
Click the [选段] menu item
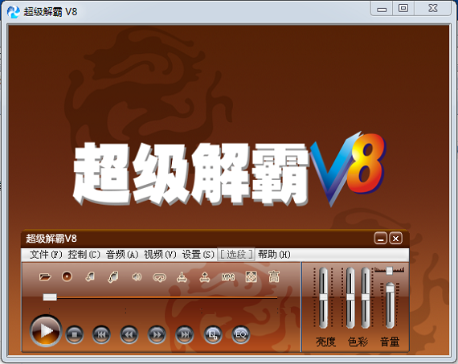click(236, 255)
